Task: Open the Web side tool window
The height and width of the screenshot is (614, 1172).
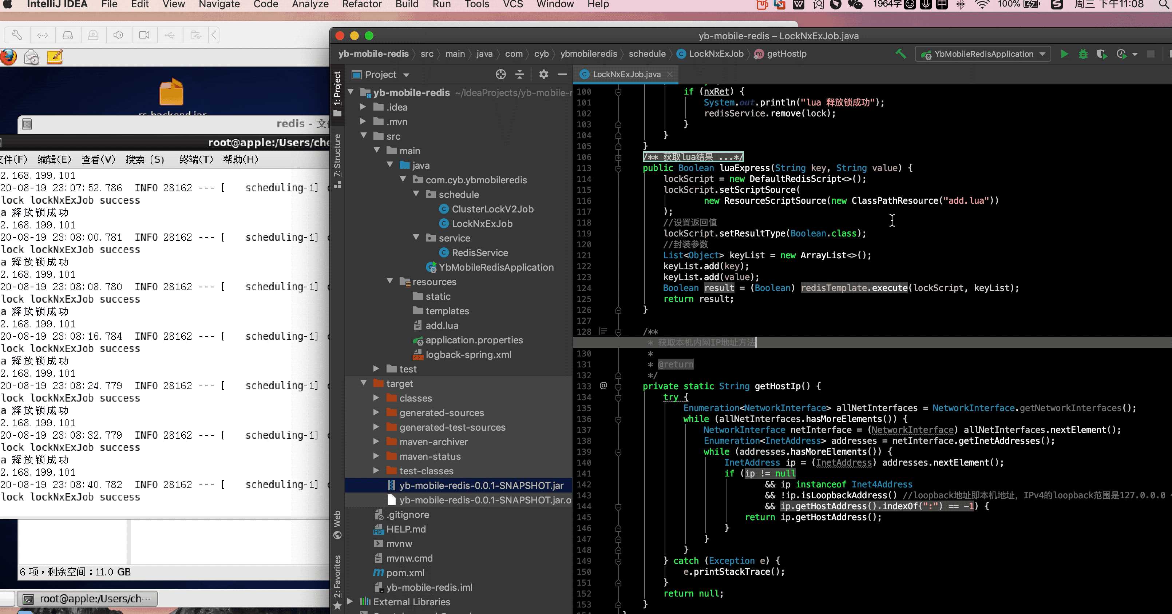Action: coord(337,525)
